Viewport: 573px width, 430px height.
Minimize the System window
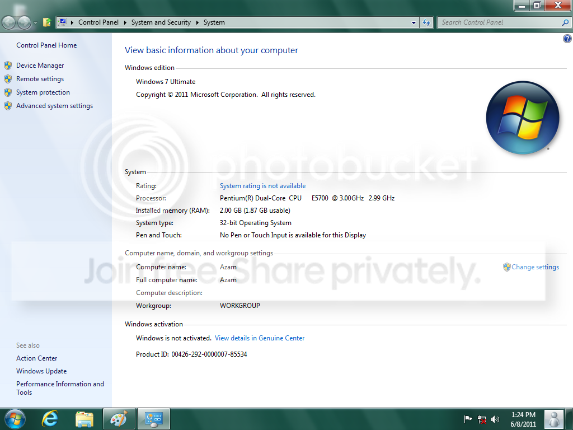[x=522, y=6]
